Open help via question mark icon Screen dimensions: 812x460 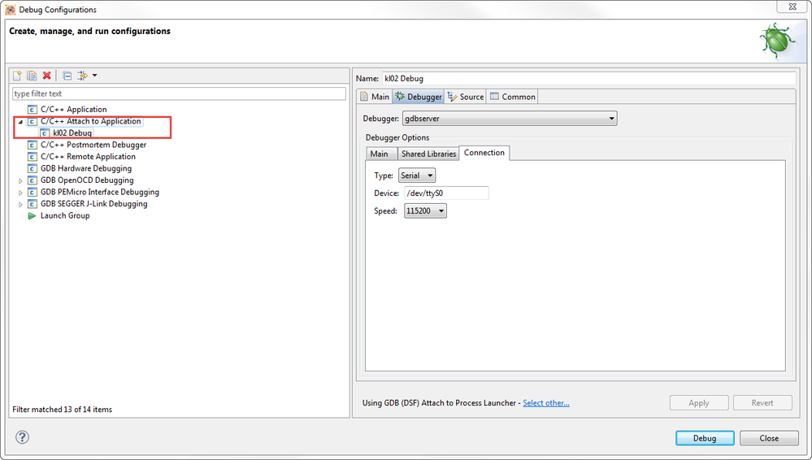point(22,438)
